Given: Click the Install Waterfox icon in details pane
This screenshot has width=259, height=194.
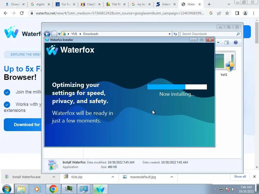Looking at the screenshot, I should pos(53,165).
